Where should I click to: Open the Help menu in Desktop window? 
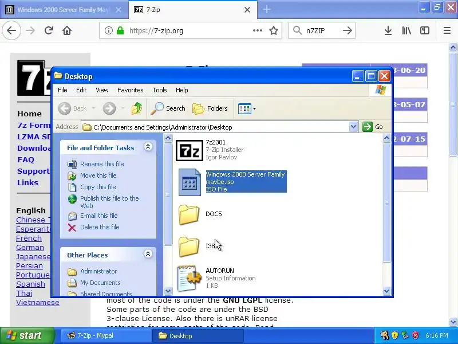[181, 90]
